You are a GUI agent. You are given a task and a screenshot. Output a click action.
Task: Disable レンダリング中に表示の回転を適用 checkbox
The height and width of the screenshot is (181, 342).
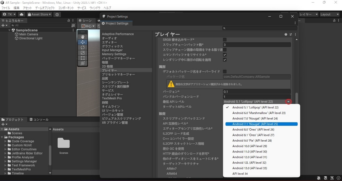click(x=225, y=60)
